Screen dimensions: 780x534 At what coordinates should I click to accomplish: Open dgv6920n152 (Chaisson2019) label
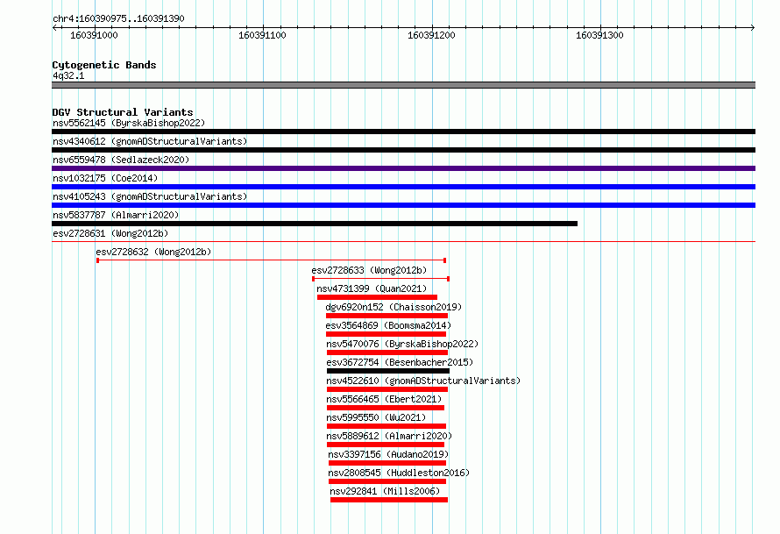pyautogui.click(x=394, y=307)
